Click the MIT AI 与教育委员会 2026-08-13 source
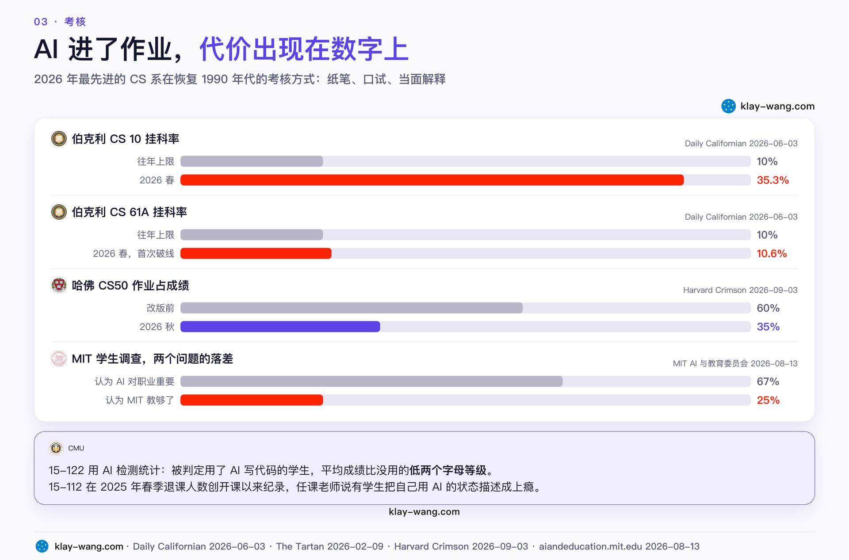Screen dimensions: 849x560 (735, 363)
